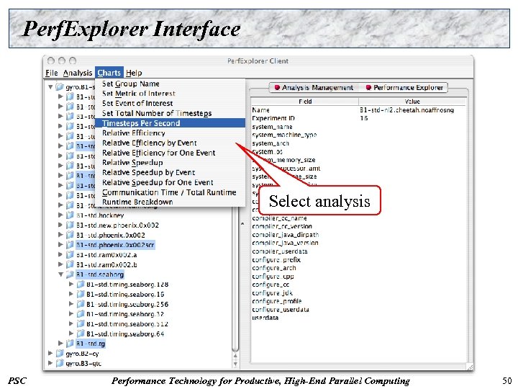Click folder icon of B1-std.rg
518x389 pixels.
pyautogui.click(x=70, y=344)
